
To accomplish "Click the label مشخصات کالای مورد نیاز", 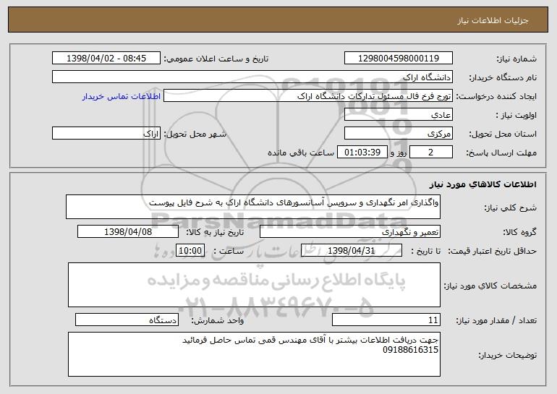I will pos(490,286).
